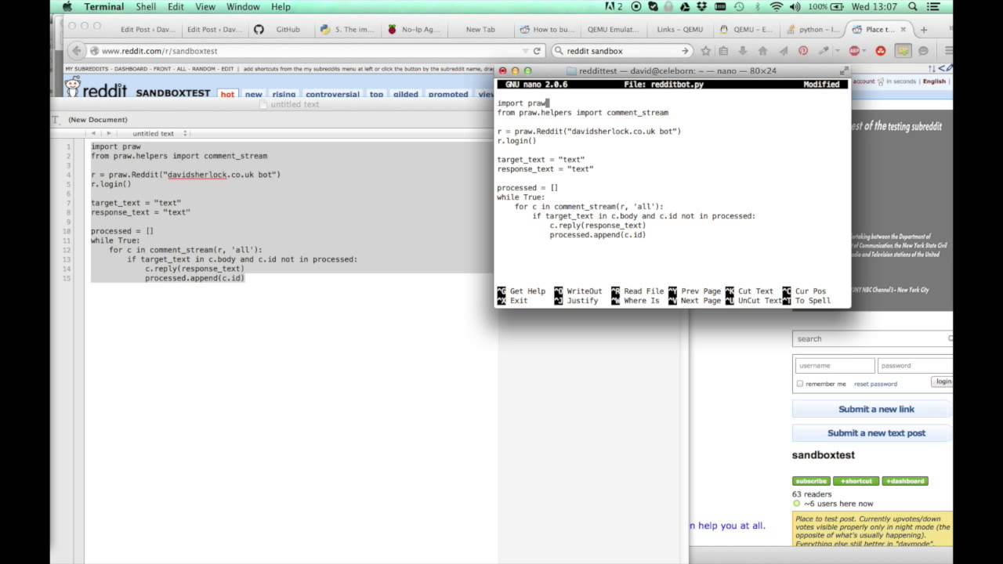Tick the 'remember me' checkbox
This screenshot has width=1003, height=564.
click(x=799, y=384)
